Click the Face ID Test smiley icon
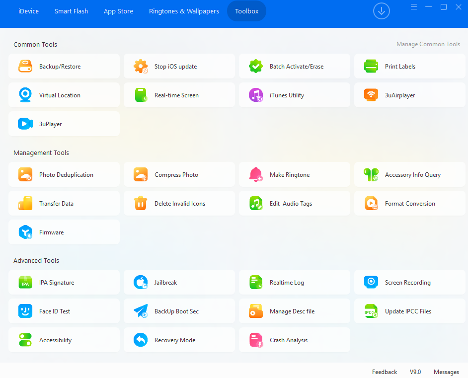Screen dimensions: 468x378 click(25, 311)
